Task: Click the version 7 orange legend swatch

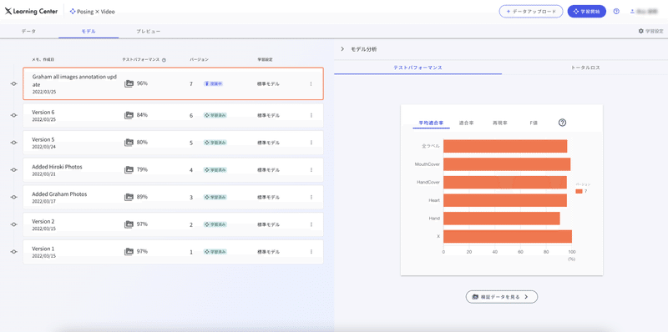Action: coord(579,192)
